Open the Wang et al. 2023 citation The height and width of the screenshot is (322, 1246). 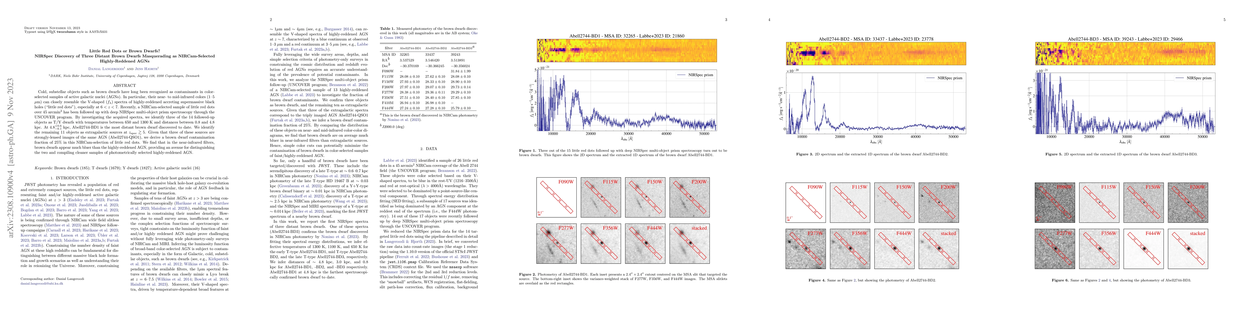click(350, 201)
